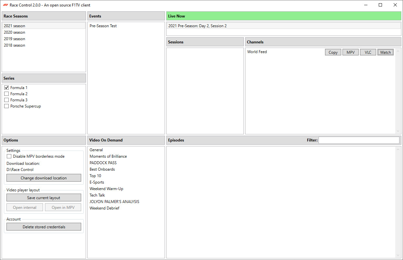Viewport: 403px width, 260px height.
Task: Select the 2020 season
Action: click(44, 32)
